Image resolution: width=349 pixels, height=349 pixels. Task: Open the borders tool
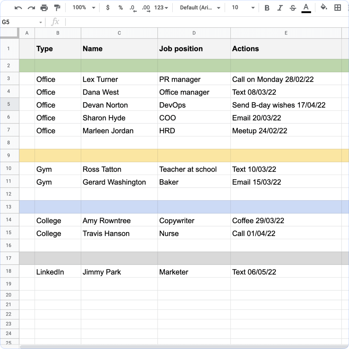[x=337, y=8]
